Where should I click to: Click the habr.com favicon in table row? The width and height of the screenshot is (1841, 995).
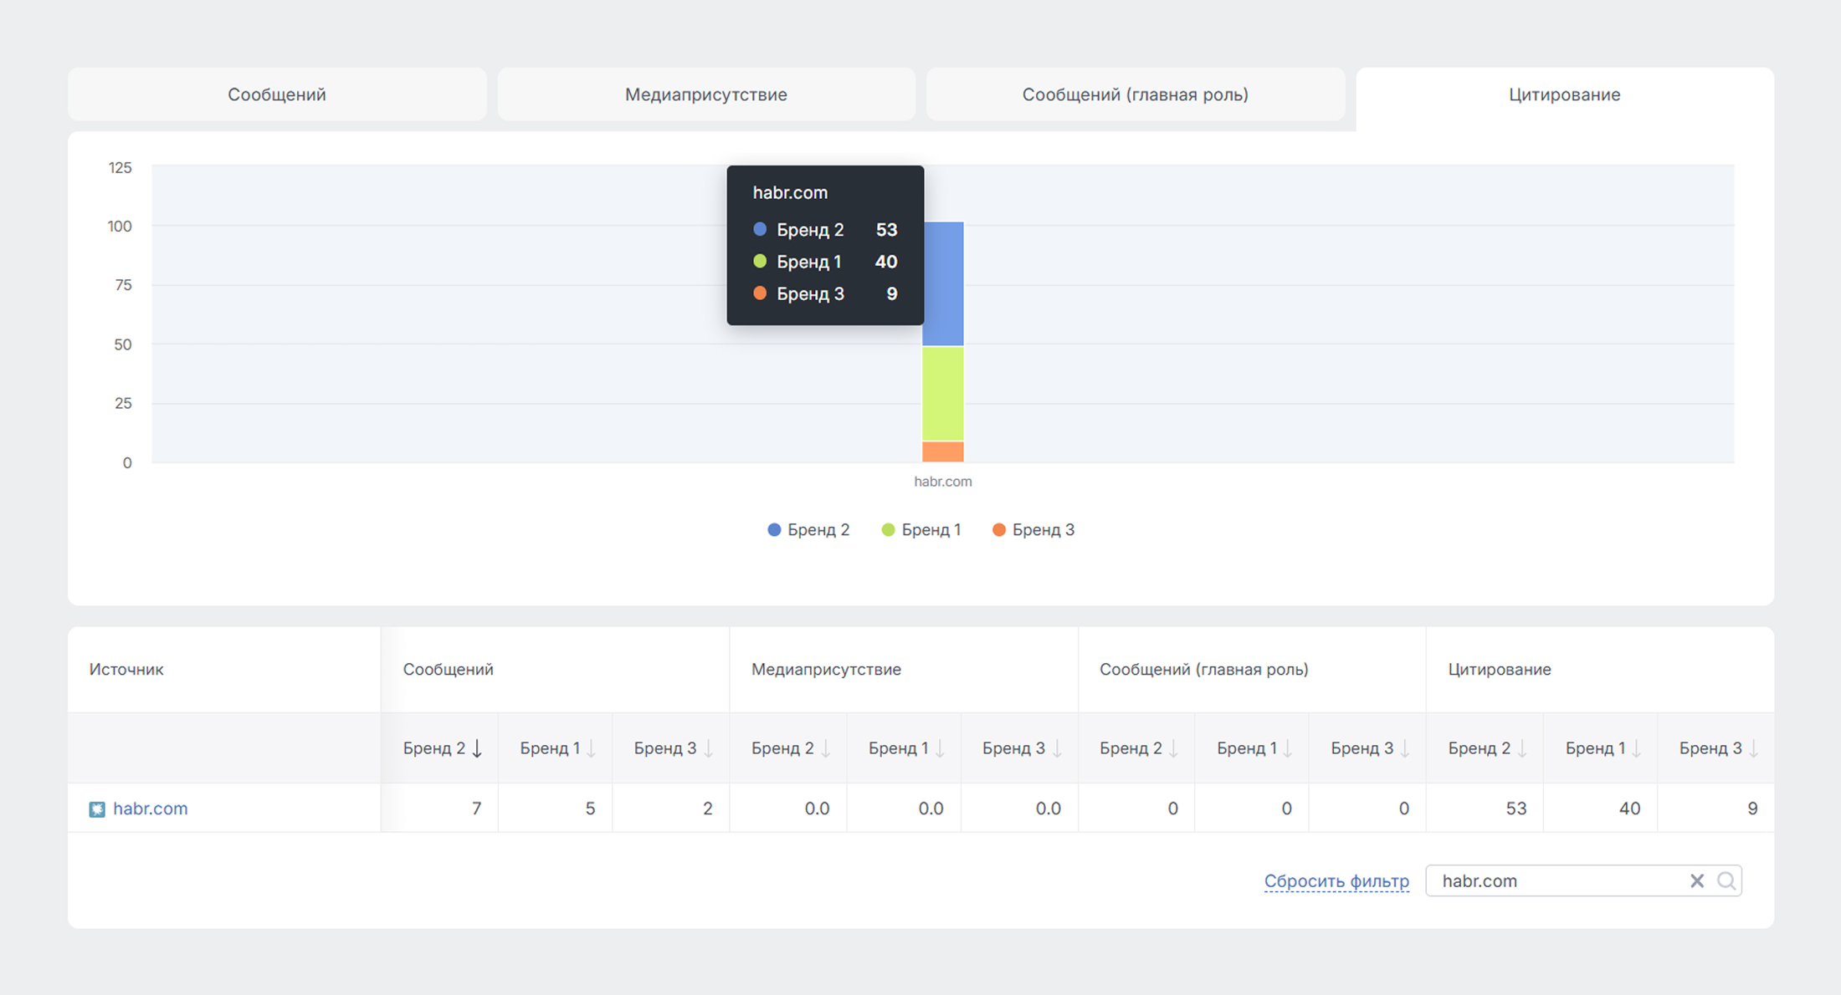(x=97, y=809)
